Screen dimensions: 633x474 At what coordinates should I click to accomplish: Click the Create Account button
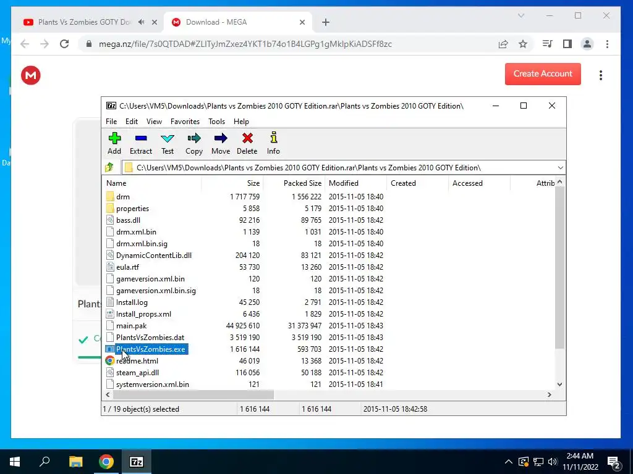[x=543, y=74]
